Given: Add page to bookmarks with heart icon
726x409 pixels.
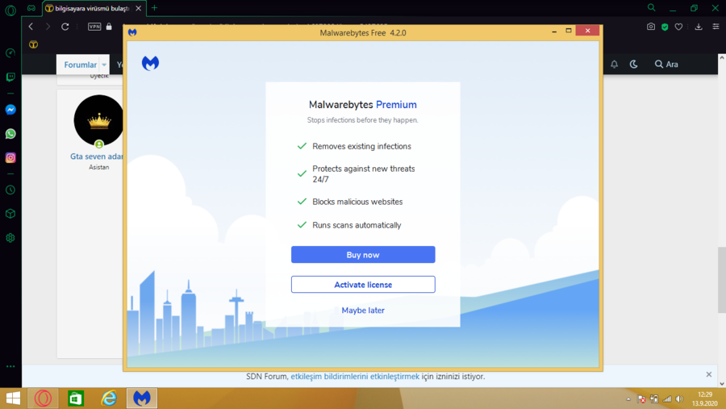Looking at the screenshot, I should [x=678, y=27].
